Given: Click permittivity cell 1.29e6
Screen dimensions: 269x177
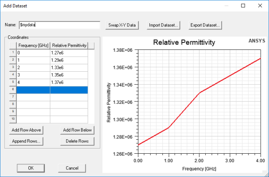Looking at the screenshot, I should (69, 61).
